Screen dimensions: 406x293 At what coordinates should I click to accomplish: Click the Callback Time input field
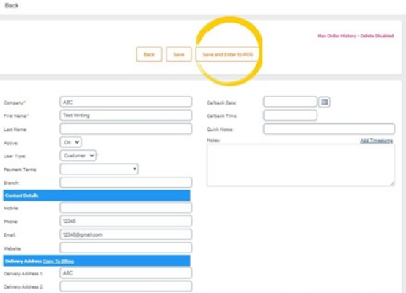[x=290, y=116]
